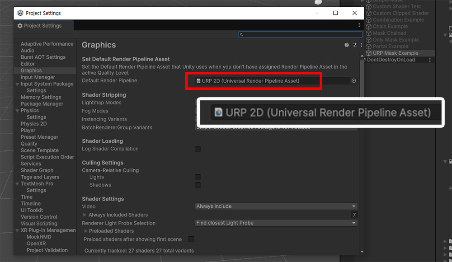Image resolution: width=452 pixels, height=262 pixels.
Task: Click the cube icon beside Mask Chained
Action: [x=369, y=33]
